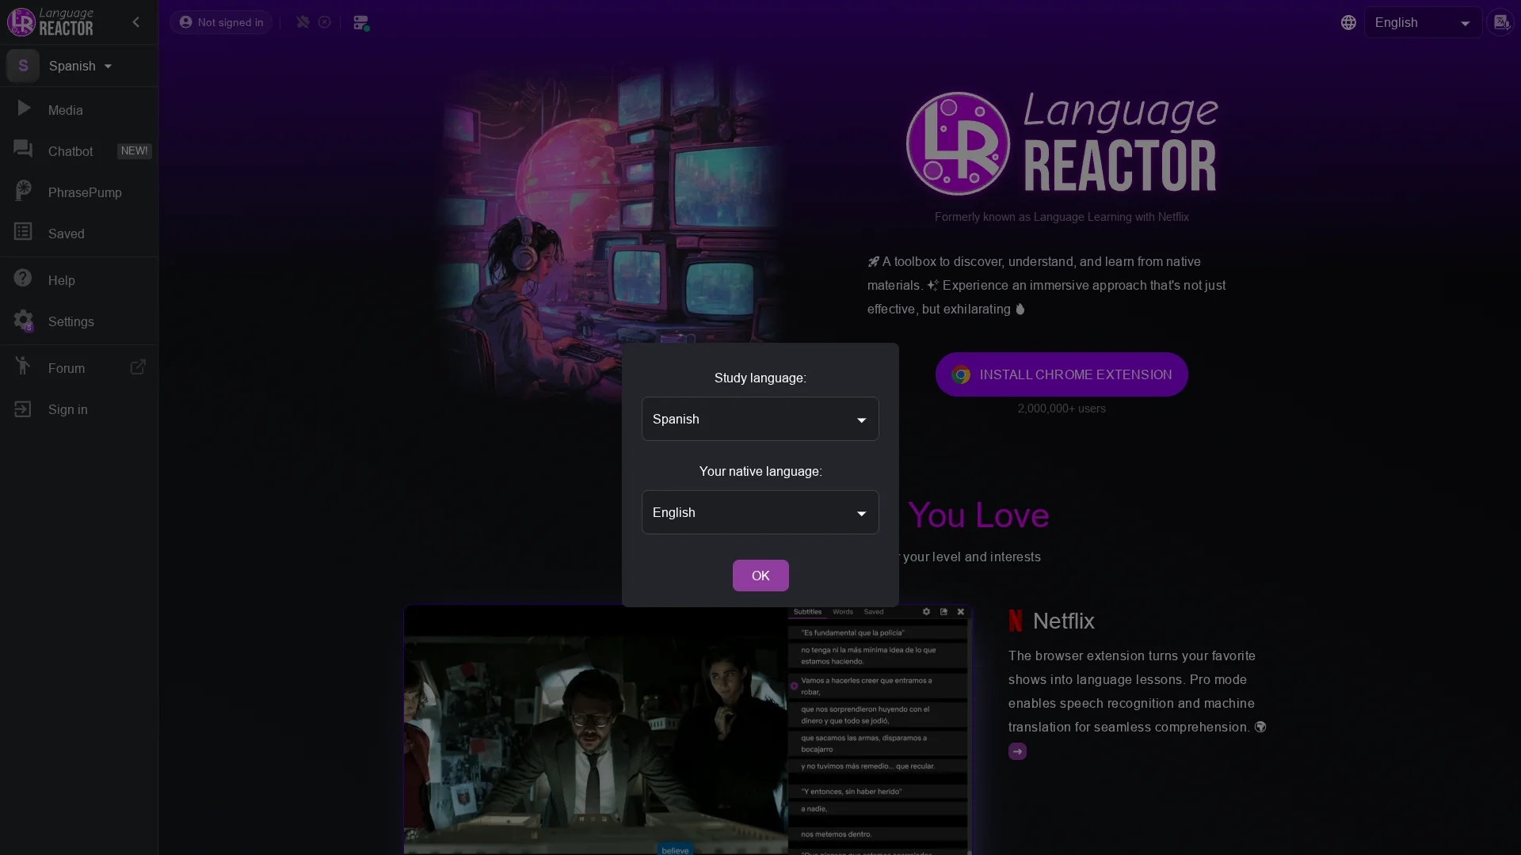The width and height of the screenshot is (1521, 855).
Task: Click the purple arrow button under Netflix description
Action: tap(1017, 751)
